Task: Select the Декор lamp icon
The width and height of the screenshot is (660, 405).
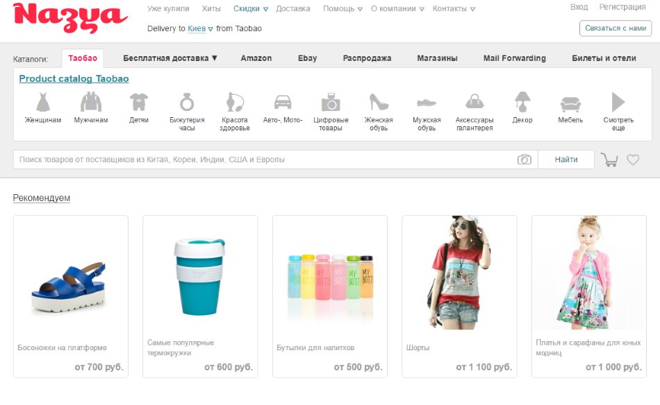Action: (522, 102)
